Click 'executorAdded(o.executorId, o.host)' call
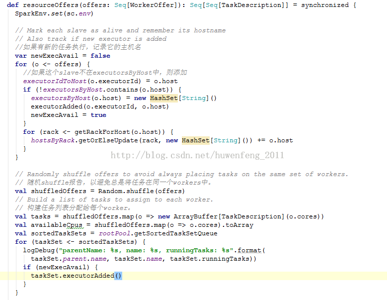The height and width of the screenshot is (300, 387). click(100, 106)
